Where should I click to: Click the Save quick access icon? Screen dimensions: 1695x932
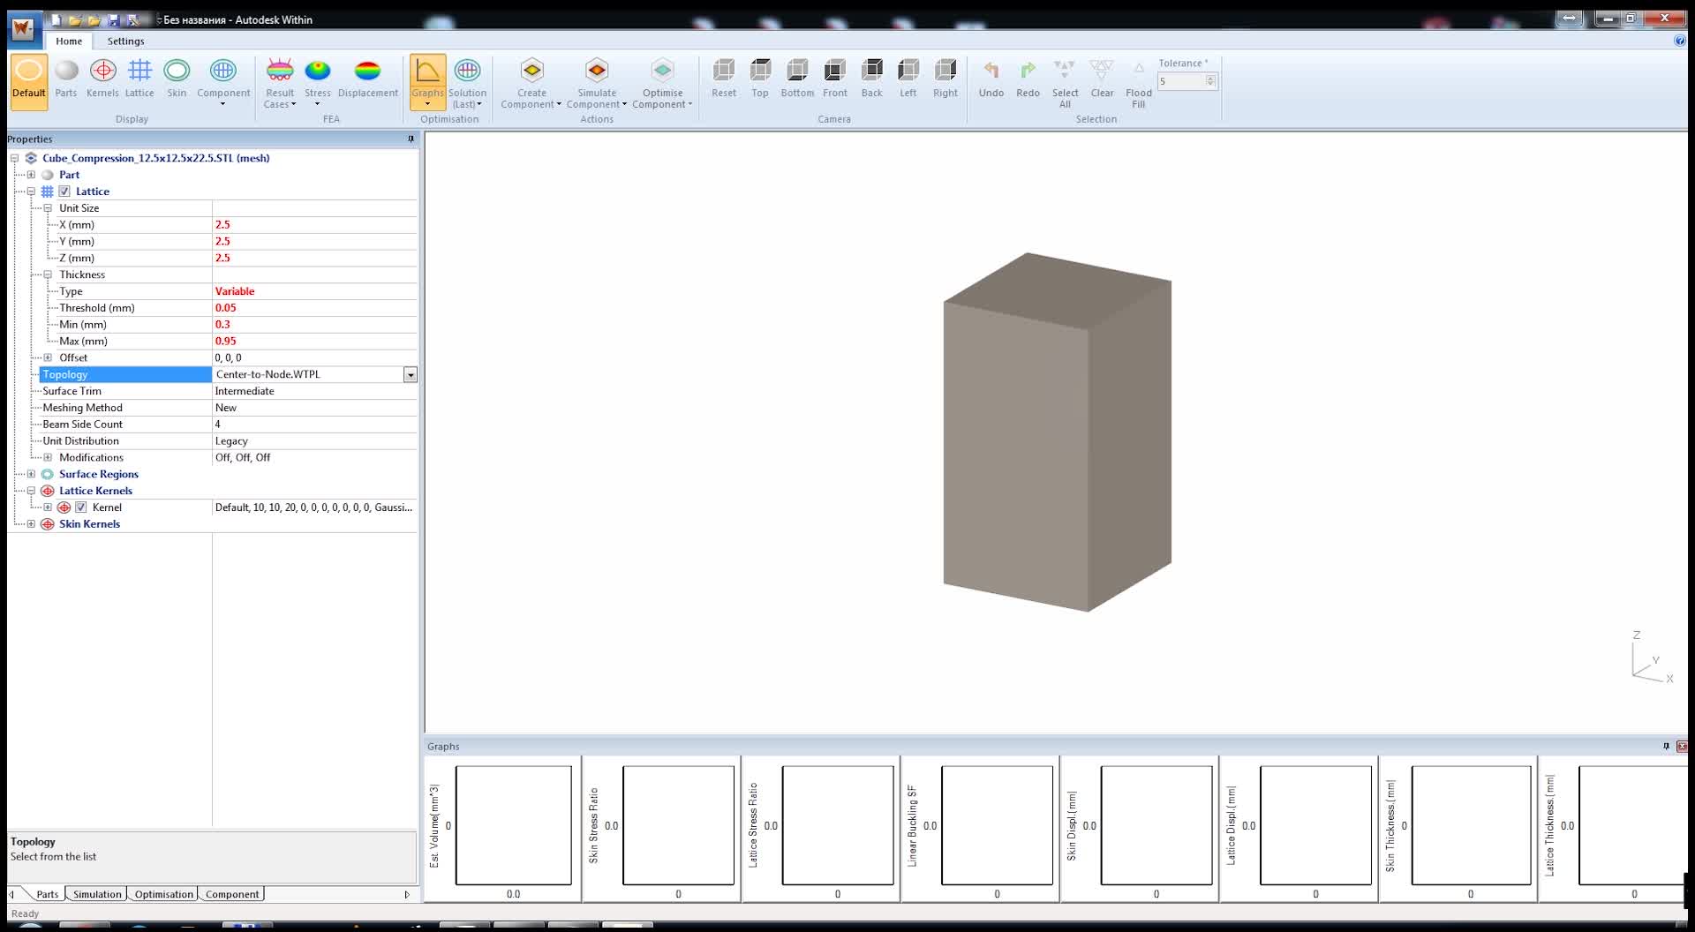113,19
